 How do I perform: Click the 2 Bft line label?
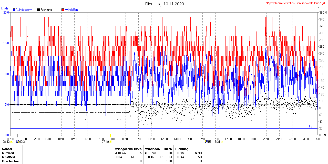[311, 98]
